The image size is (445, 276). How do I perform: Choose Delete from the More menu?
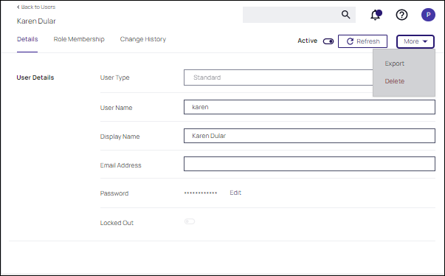click(x=395, y=81)
